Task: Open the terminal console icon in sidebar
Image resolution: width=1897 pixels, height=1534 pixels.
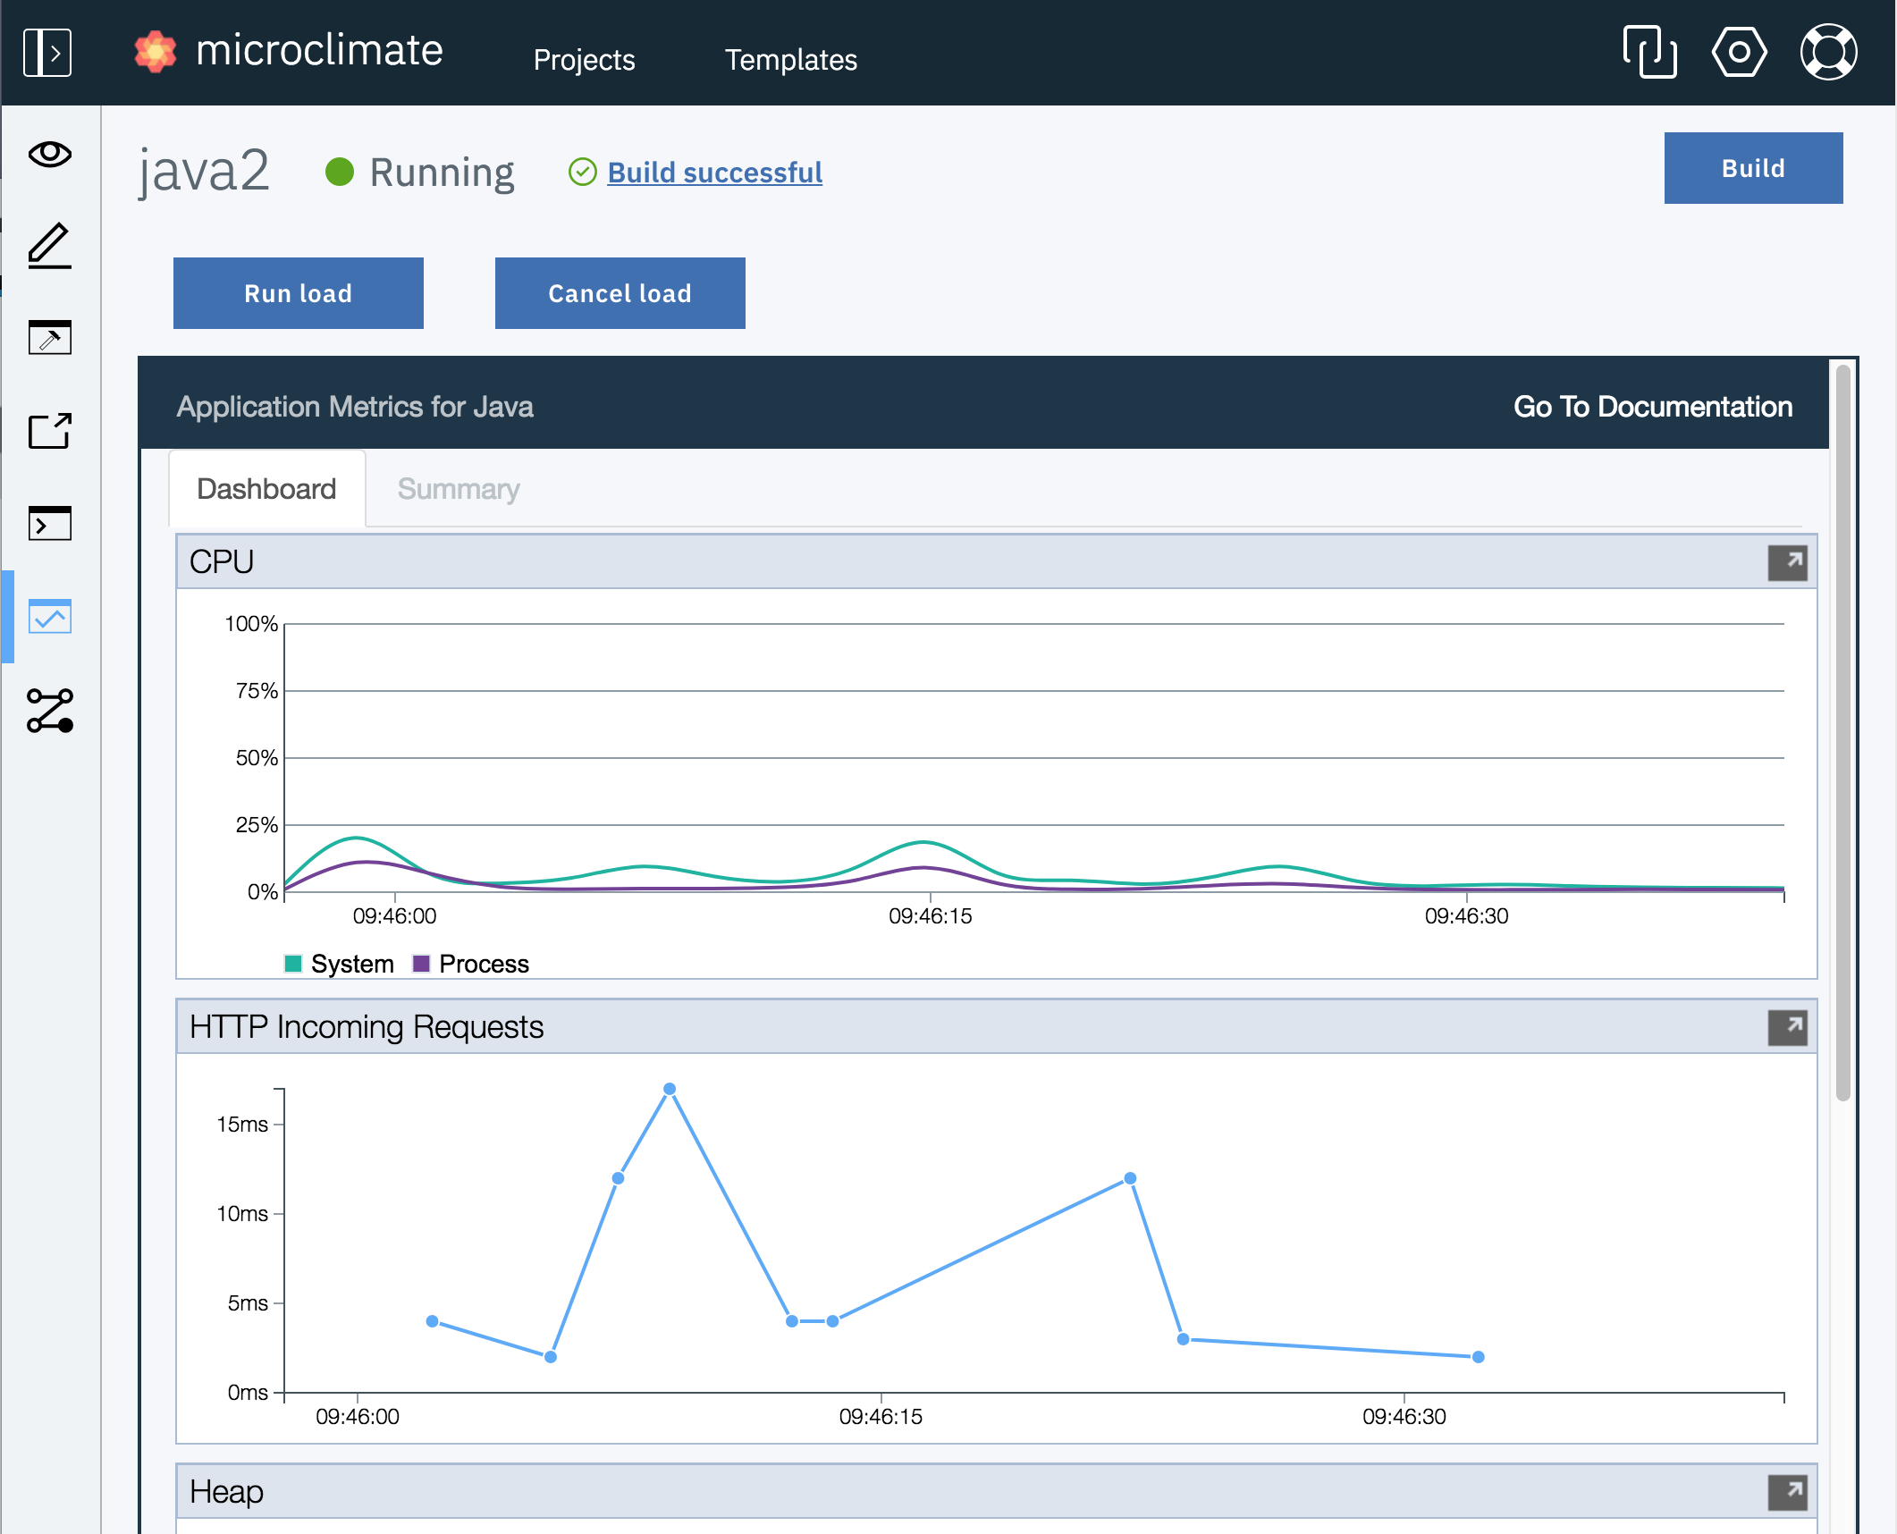Action: click(x=50, y=524)
